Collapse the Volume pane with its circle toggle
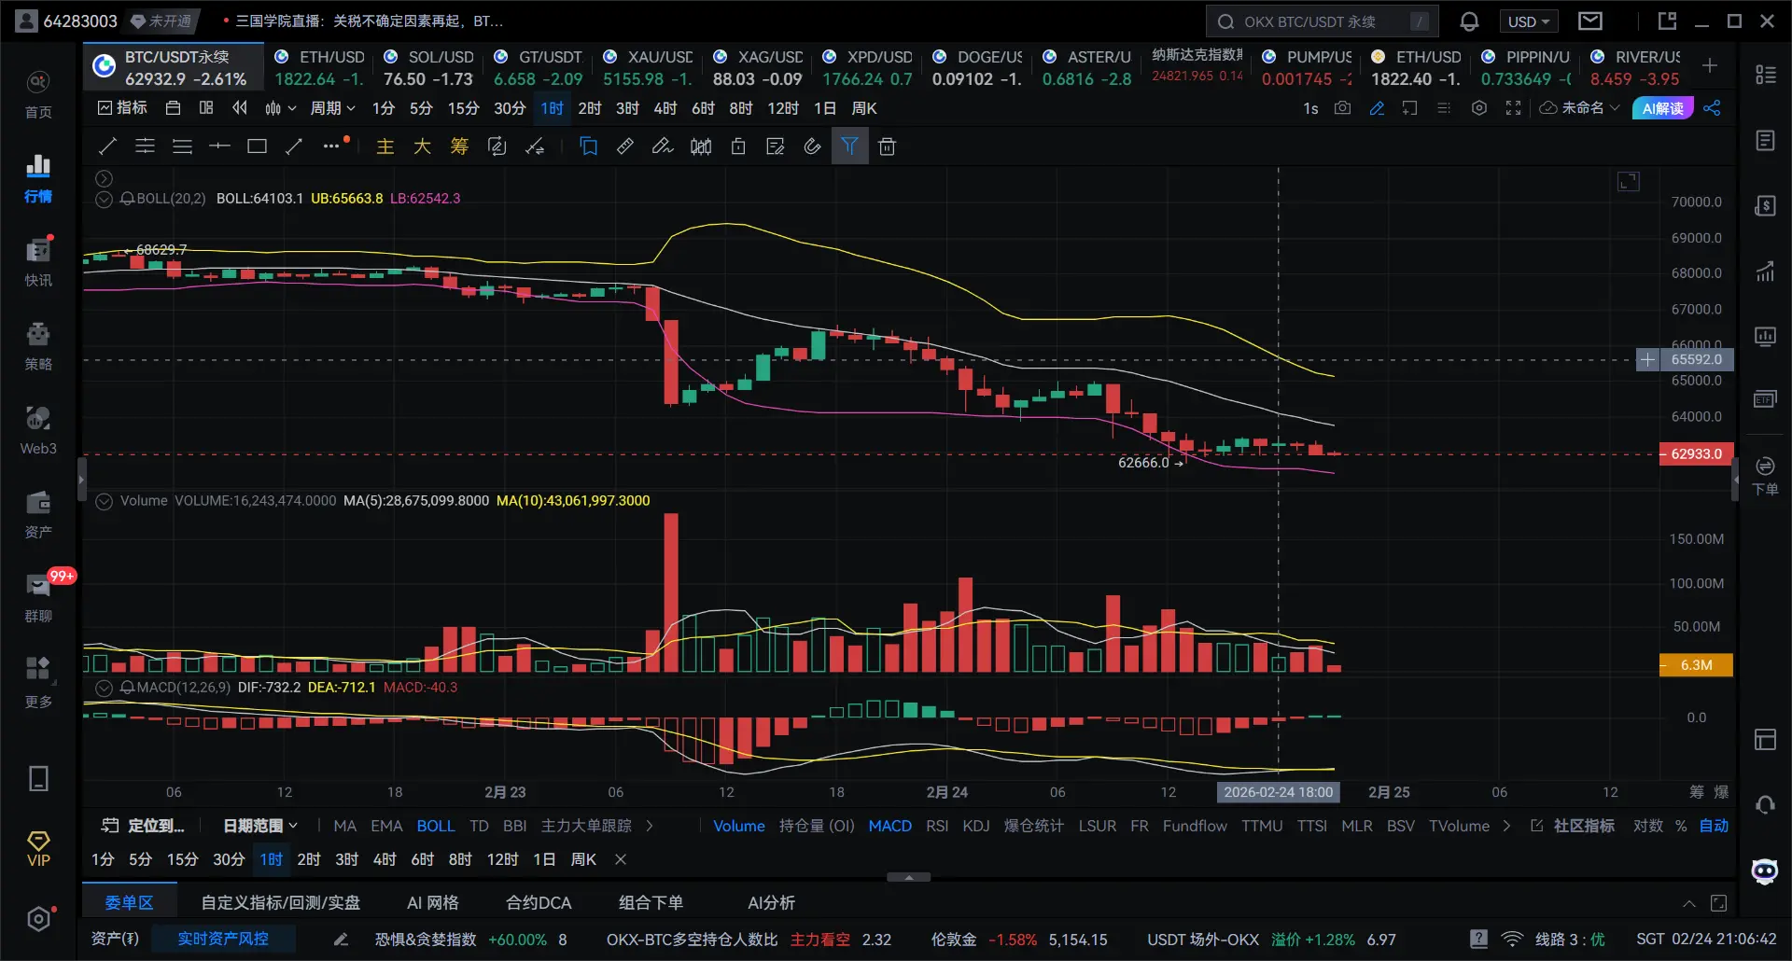The height and width of the screenshot is (961, 1792). click(105, 501)
